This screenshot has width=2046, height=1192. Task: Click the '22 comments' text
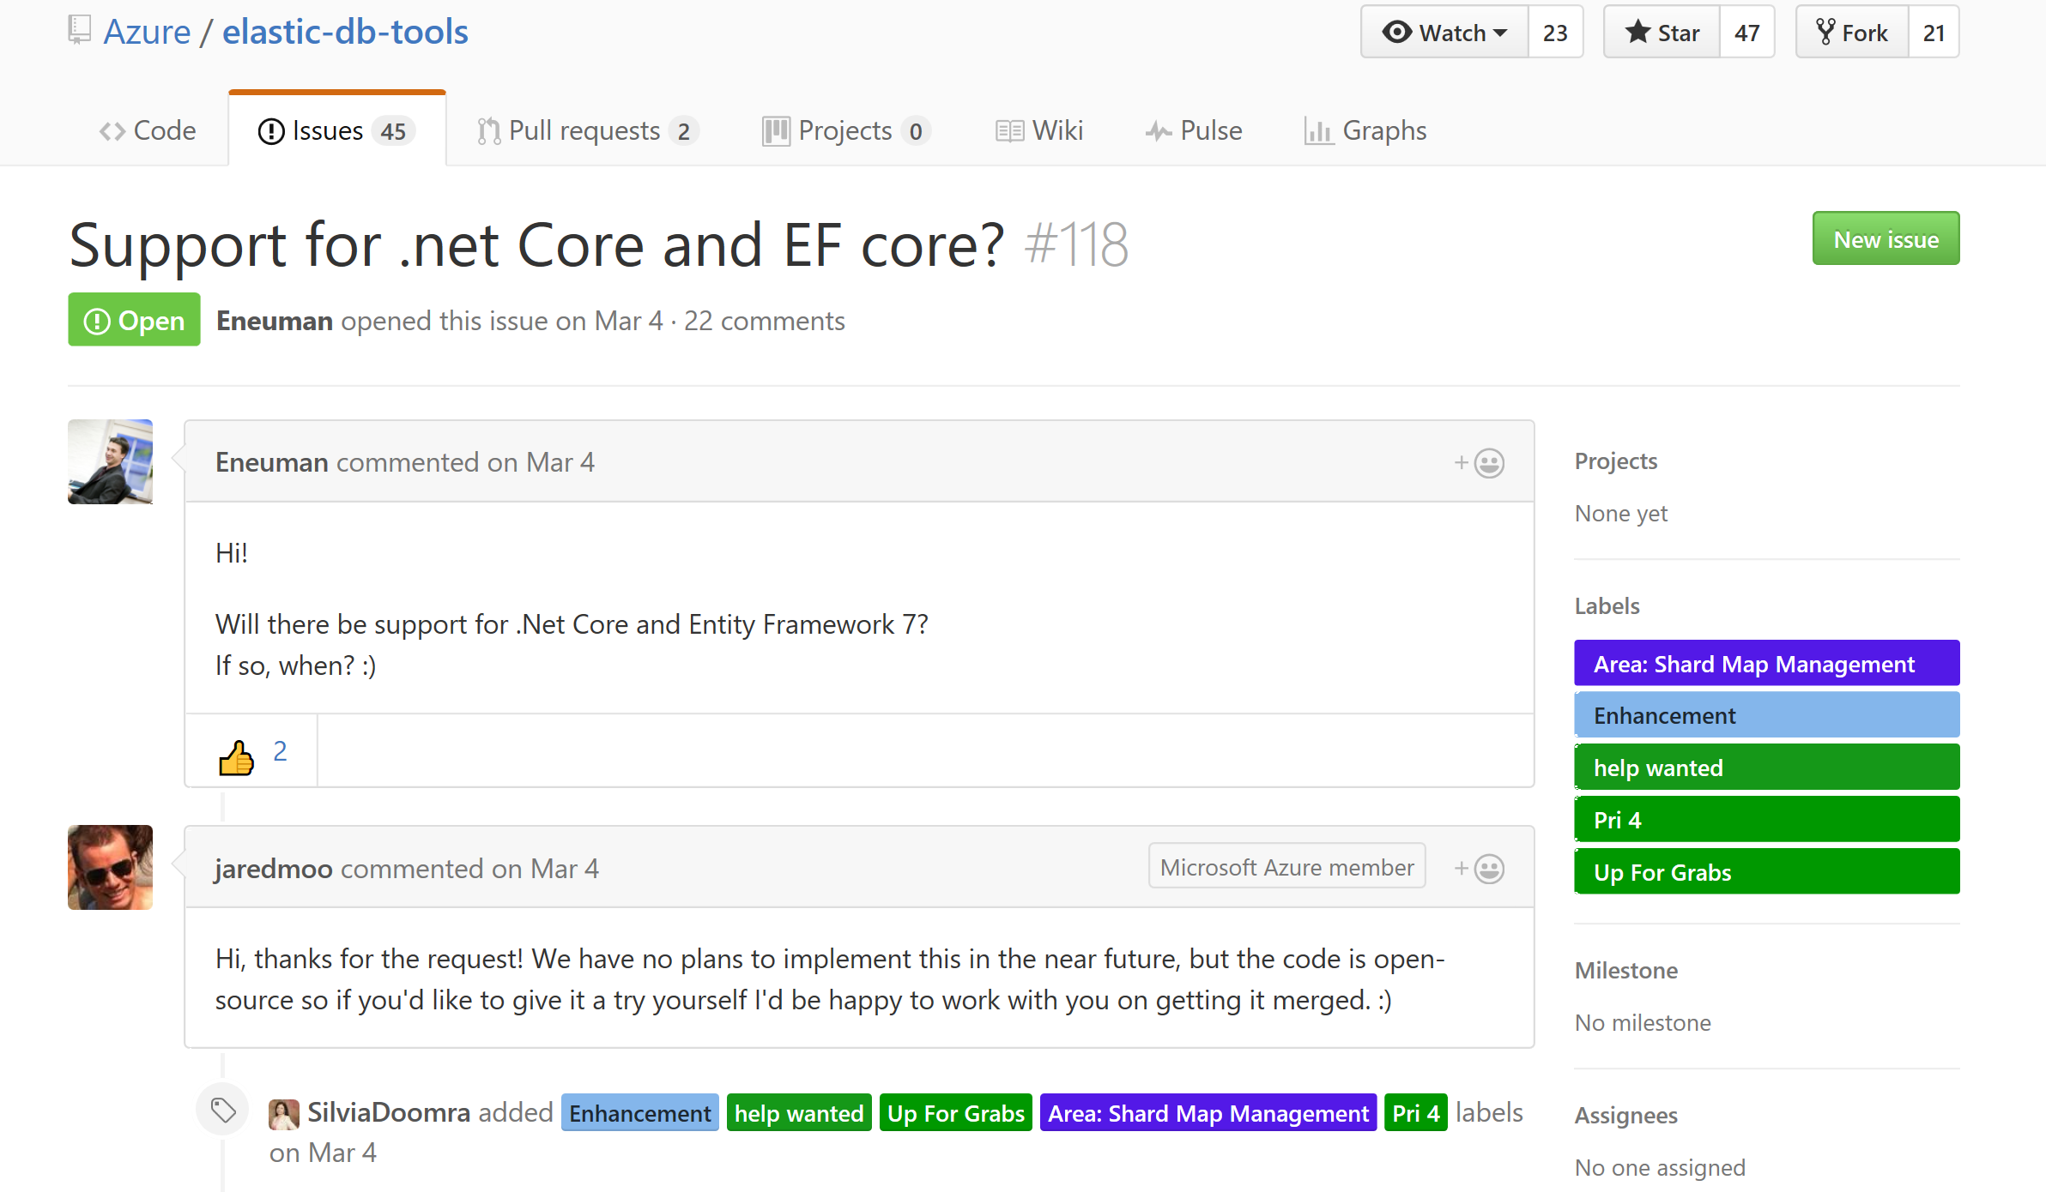pyautogui.click(x=764, y=321)
